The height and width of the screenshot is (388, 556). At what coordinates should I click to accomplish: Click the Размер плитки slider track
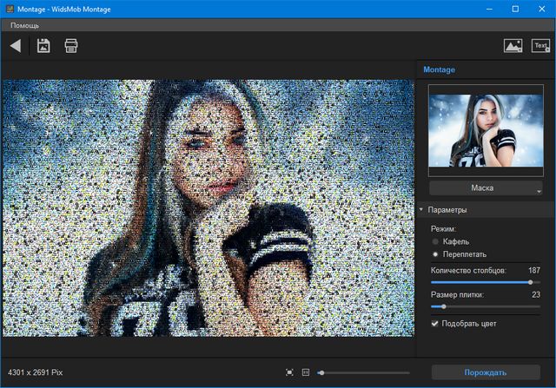[x=486, y=306]
